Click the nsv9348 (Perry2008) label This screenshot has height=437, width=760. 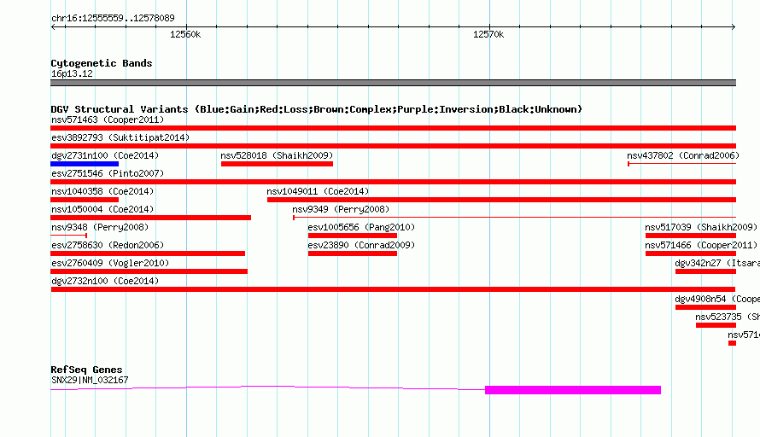tap(100, 227)
